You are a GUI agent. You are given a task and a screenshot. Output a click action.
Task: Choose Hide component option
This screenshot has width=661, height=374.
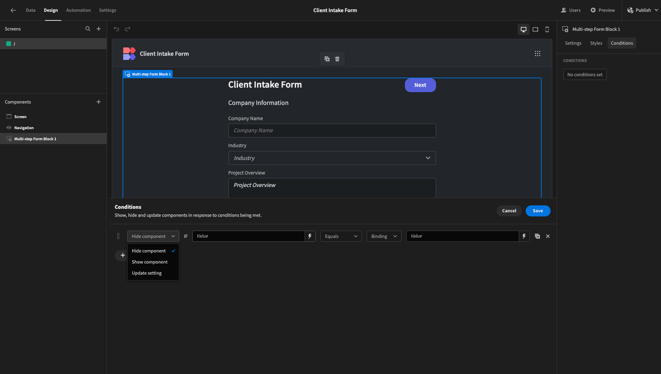(x=153, y=251)
